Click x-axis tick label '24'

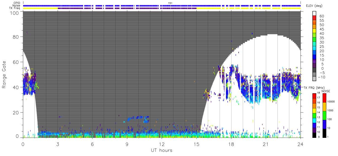point(300,144)
